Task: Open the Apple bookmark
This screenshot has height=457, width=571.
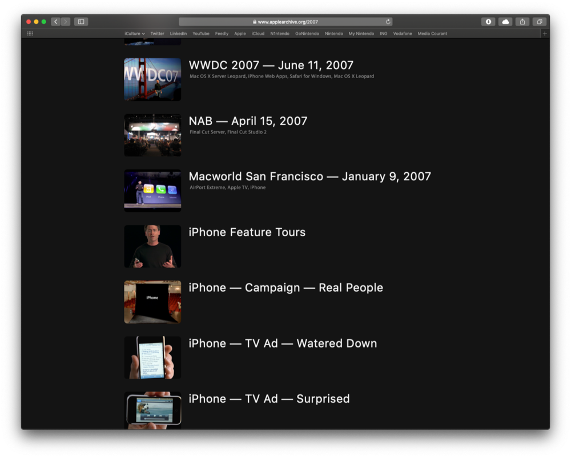Action: click(240, 34)
